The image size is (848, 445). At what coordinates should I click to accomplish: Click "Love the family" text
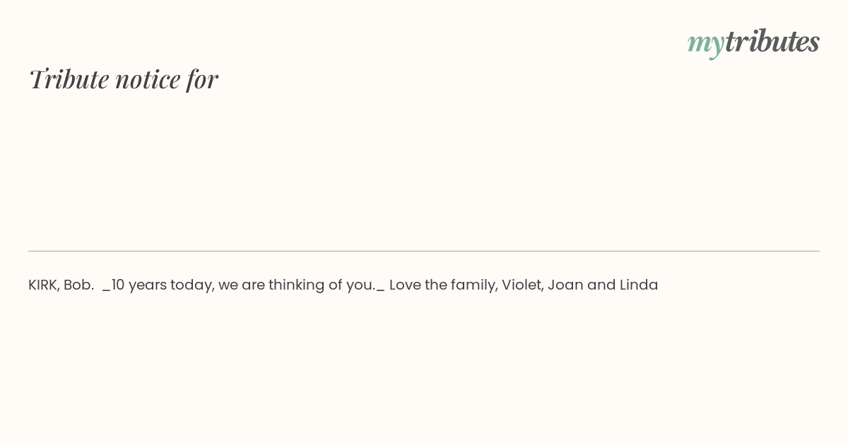[x=443, y=285]
